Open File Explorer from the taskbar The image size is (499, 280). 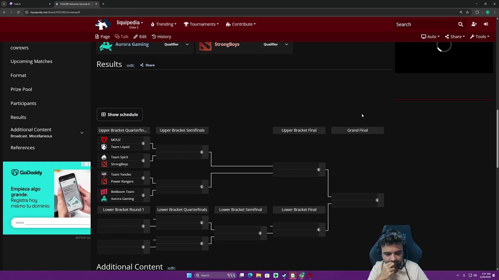point(258,275)
